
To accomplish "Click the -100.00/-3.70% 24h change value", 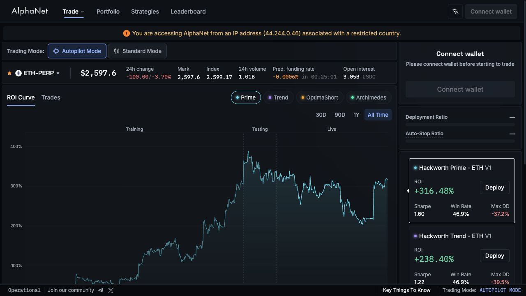I will (x=148, y=77).
